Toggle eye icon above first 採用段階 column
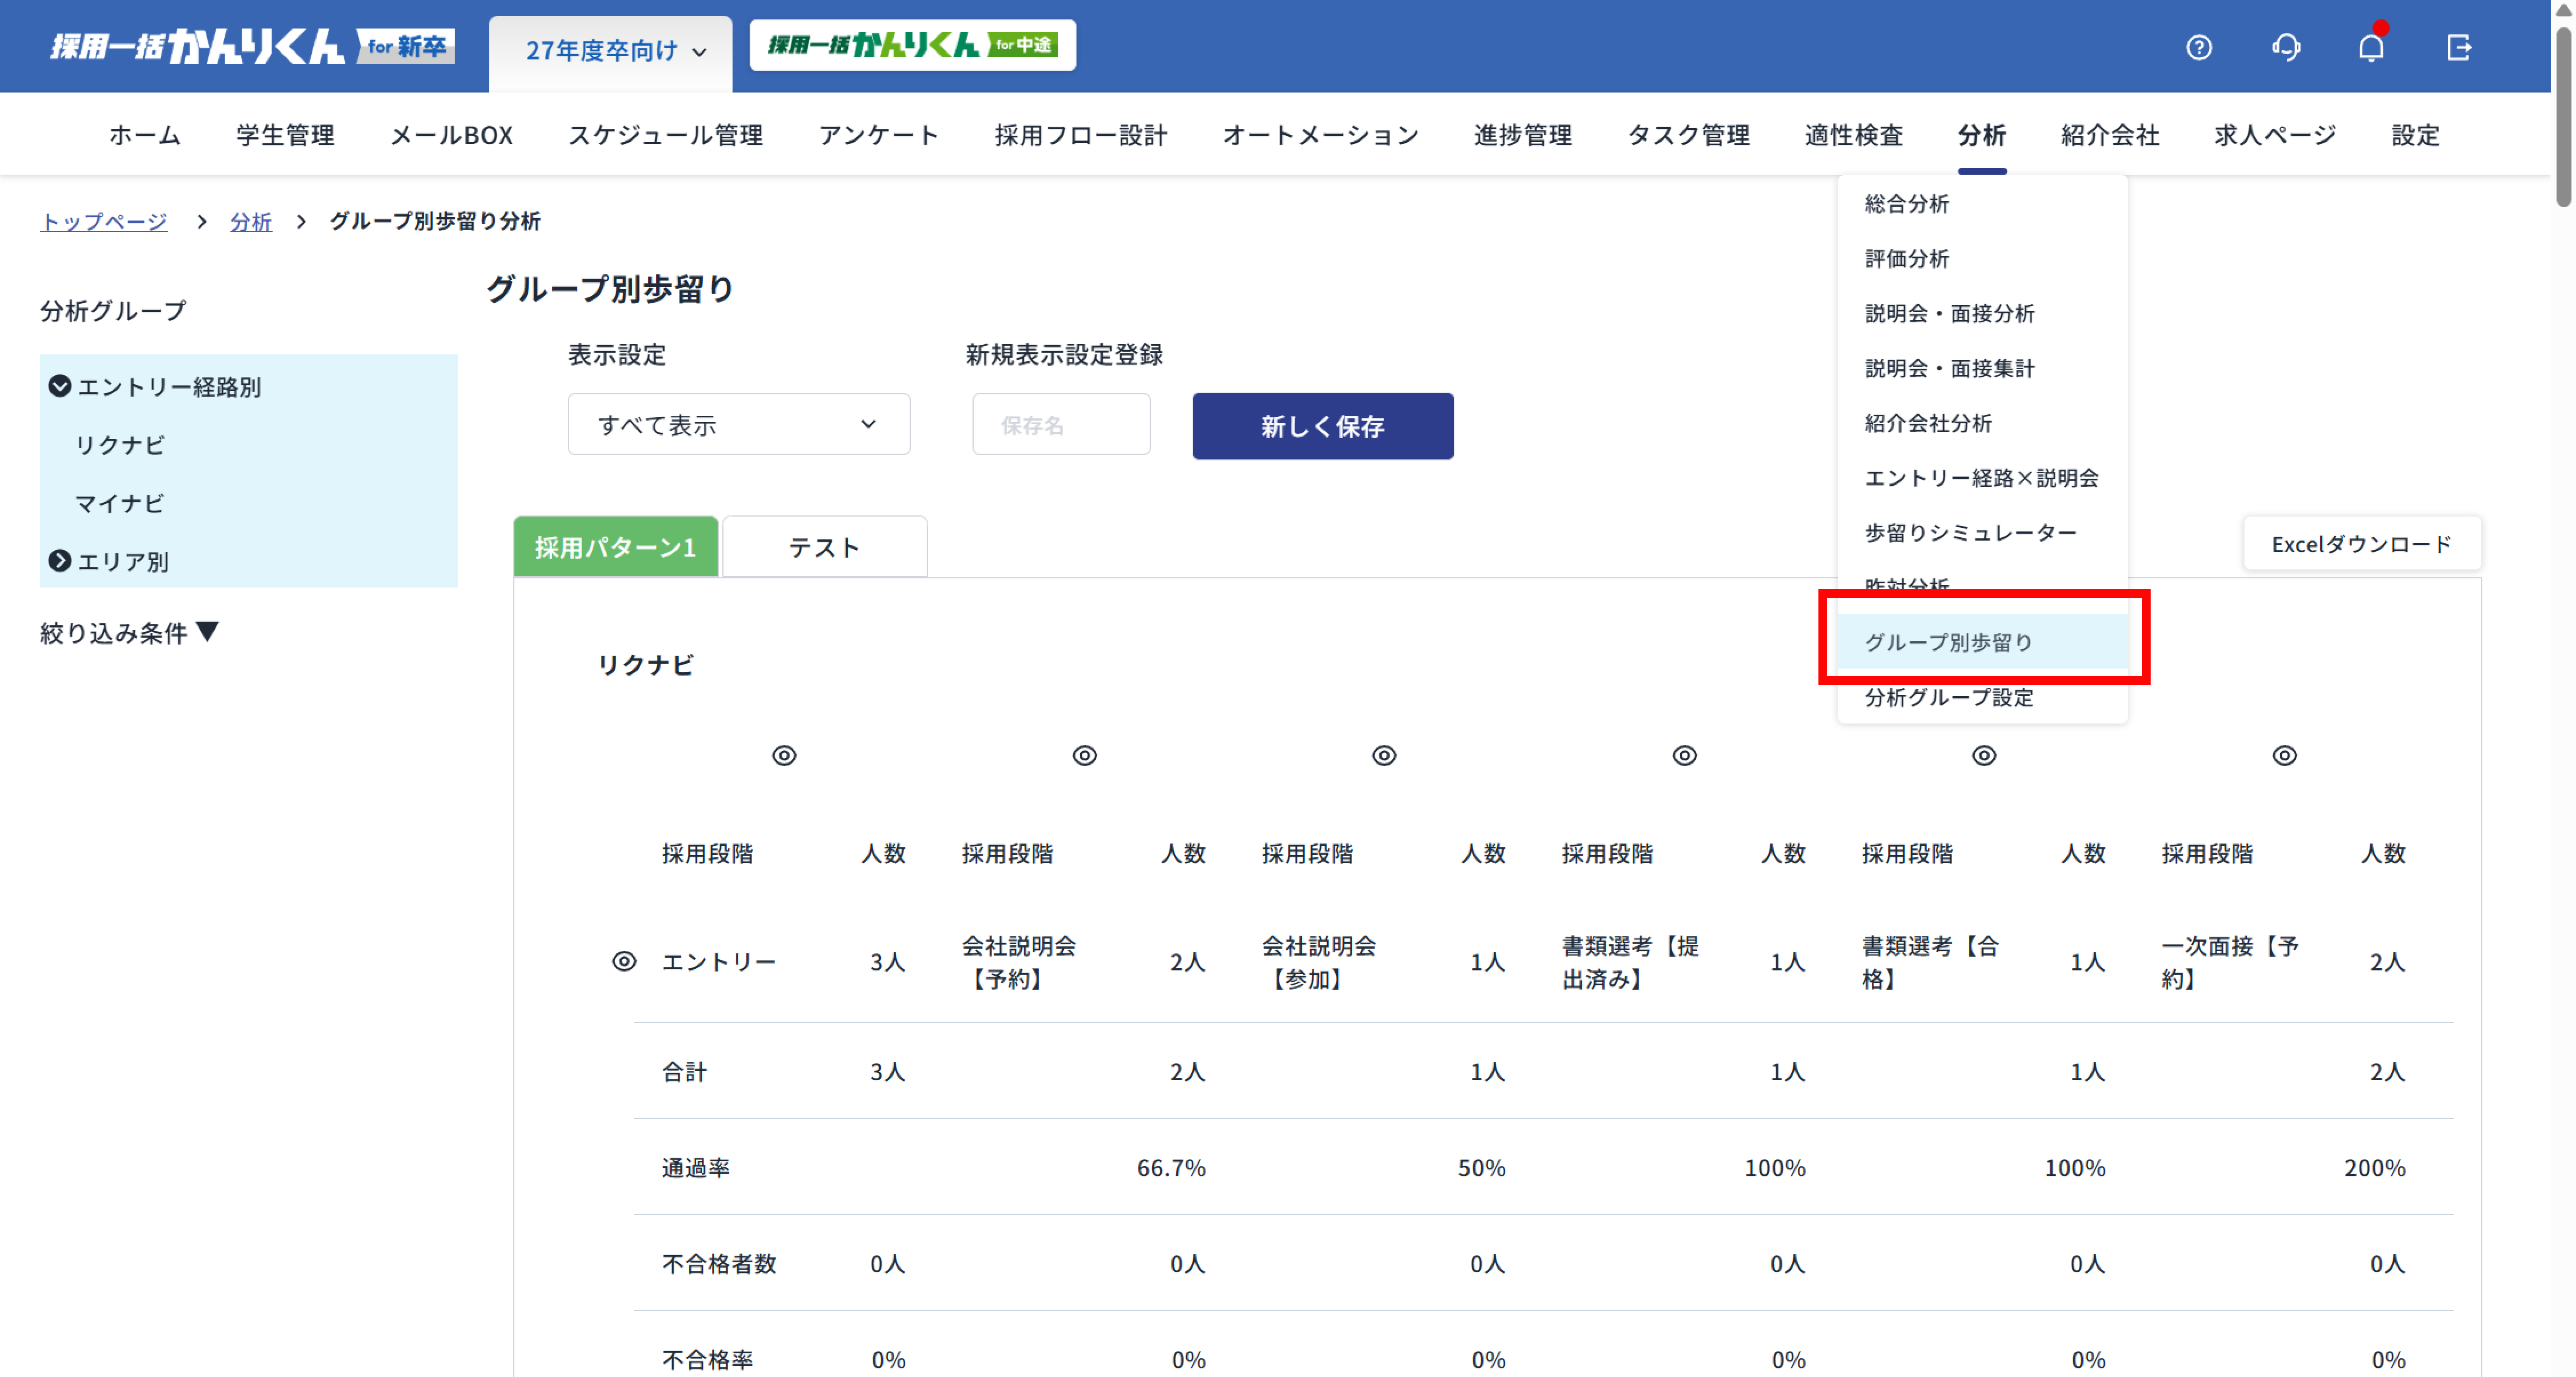 [784, 755]
